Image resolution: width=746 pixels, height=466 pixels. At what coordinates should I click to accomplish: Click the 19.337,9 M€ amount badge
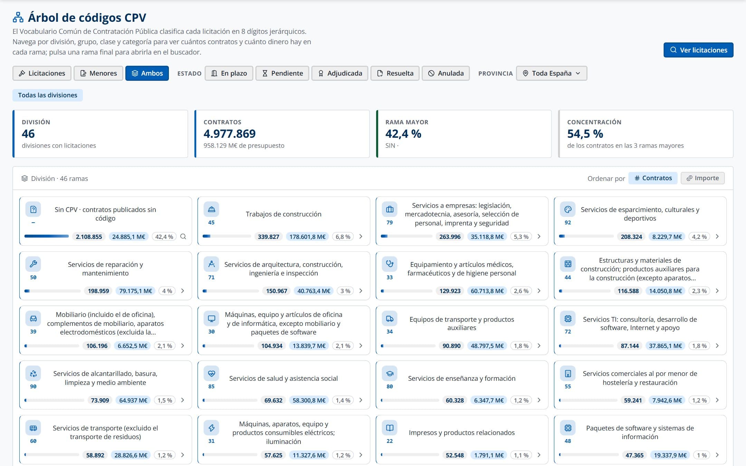670,455
